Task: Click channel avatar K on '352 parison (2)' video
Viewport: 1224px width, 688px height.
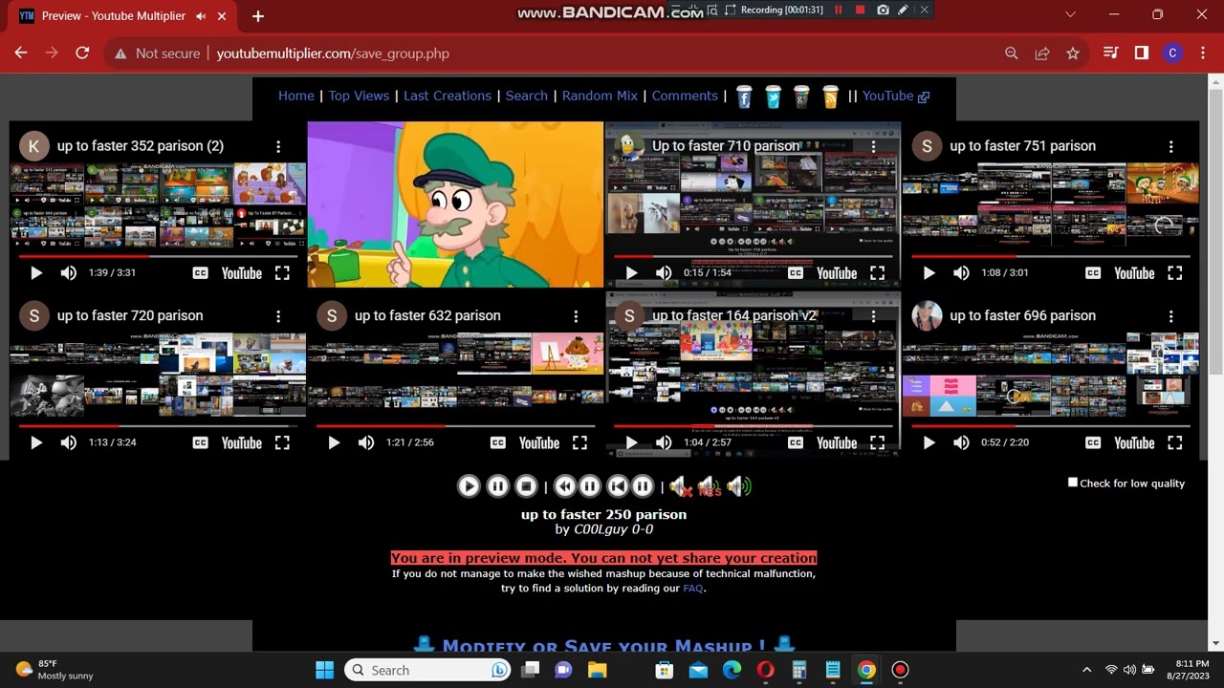Action: [34, 146]
